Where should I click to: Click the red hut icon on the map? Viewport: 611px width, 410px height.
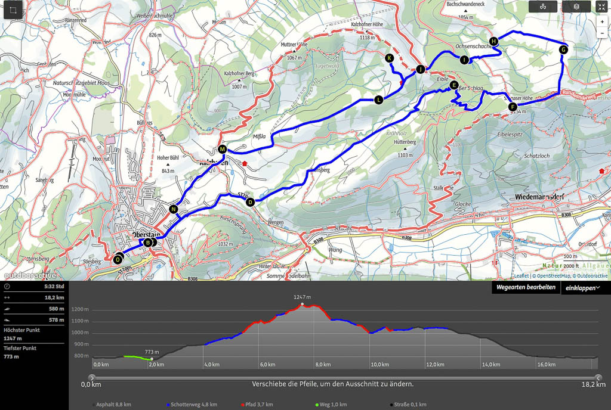[x=245, y=162]
